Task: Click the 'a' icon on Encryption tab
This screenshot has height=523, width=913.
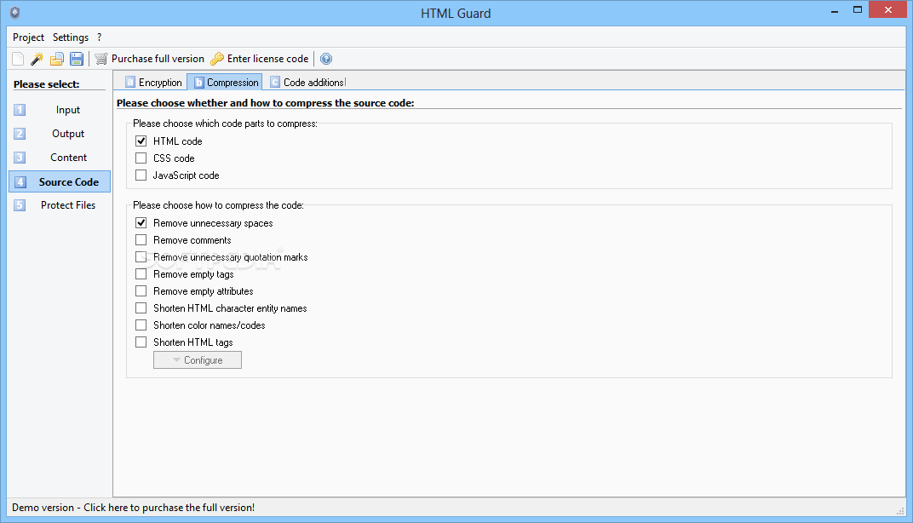Action: click(x=130, y=82)
